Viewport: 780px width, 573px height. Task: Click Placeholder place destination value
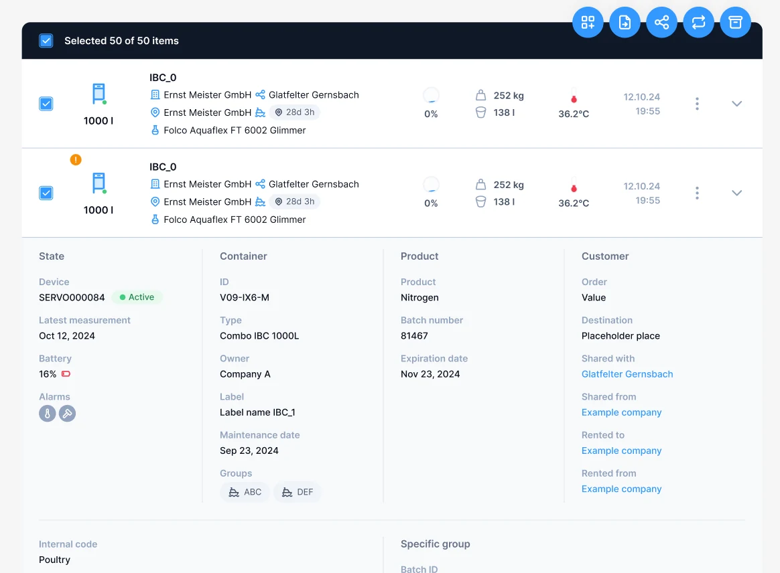pyautogui.click(x=621, y=336)
